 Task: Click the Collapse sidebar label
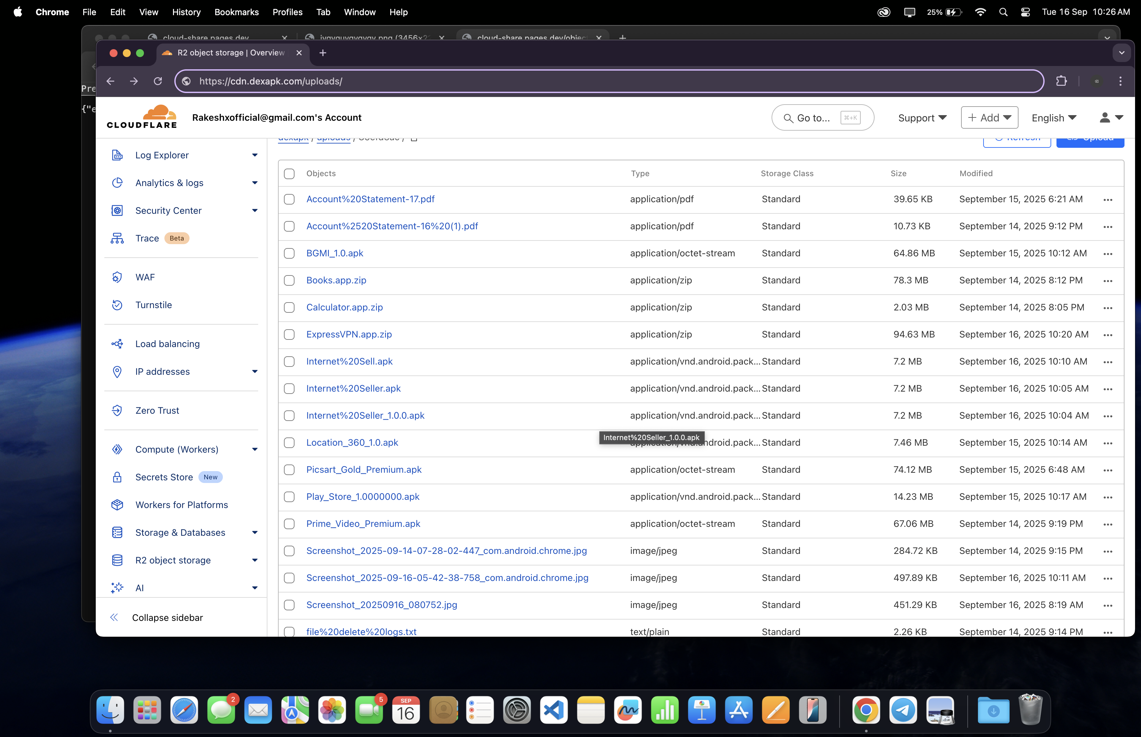tap(167, 617)
